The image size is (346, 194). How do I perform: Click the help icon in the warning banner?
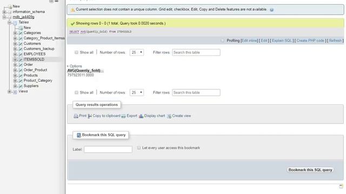(271, 10)
